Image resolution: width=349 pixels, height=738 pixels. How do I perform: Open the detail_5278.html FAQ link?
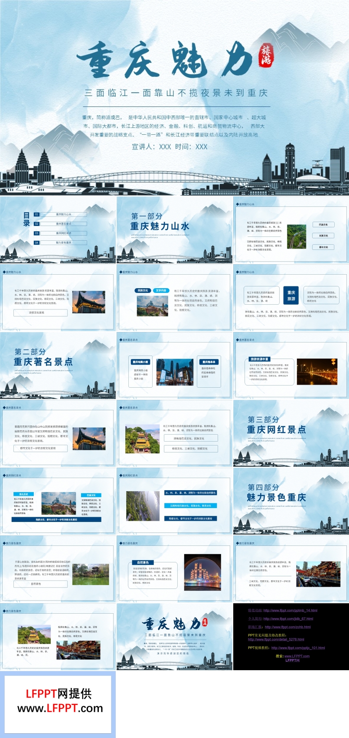[x=276, y=639]
